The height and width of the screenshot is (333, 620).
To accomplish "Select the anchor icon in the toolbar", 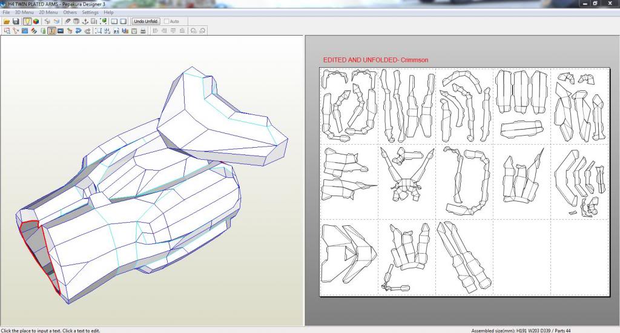I will (85, 21).
